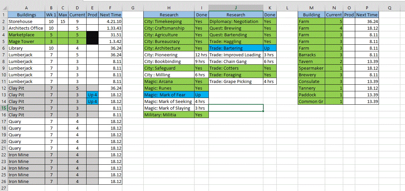This screenshot has height=191, width=405.
Task: Click the '1.33.43' next time cell
Action: [110, 28]
